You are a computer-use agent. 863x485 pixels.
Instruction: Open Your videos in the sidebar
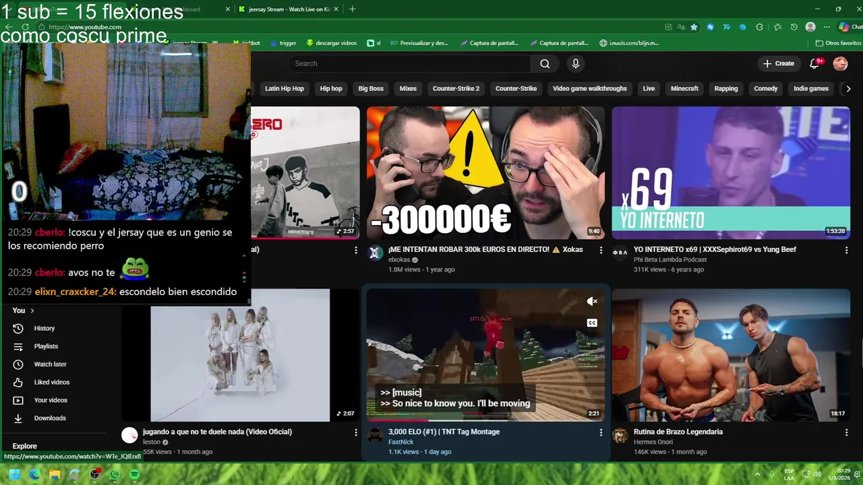[51, 400]
